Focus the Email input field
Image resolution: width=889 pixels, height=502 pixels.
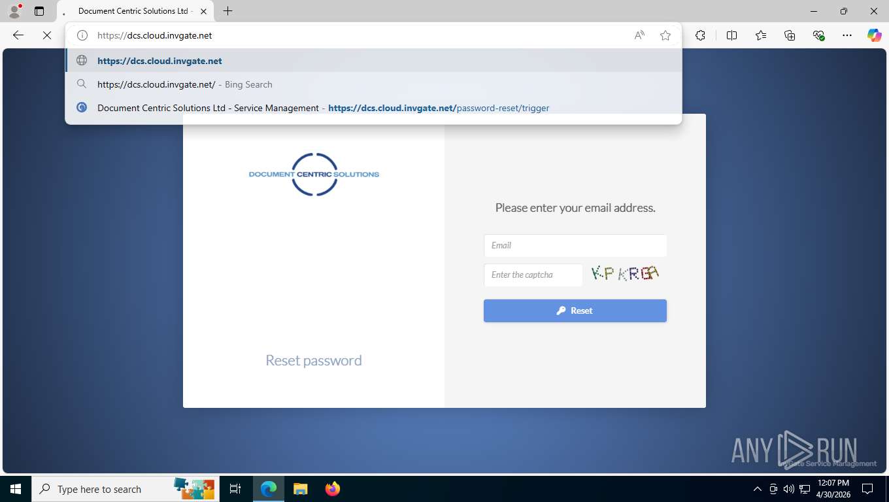click(x=575, y=245)
